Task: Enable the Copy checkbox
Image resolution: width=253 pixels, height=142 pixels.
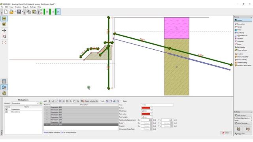Action: (x=121, y=101)
